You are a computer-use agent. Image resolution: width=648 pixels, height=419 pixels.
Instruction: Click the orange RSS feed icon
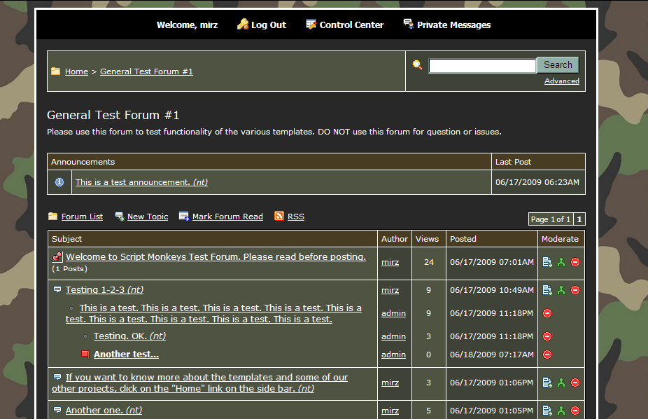click(x=279, y=216)
